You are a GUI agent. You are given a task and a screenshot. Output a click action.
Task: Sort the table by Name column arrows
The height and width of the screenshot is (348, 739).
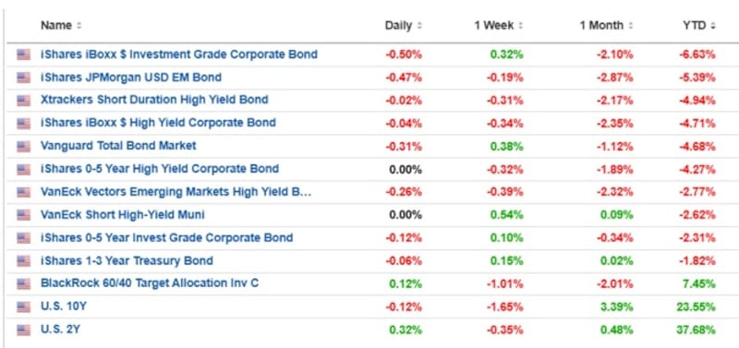coord(79,26)
